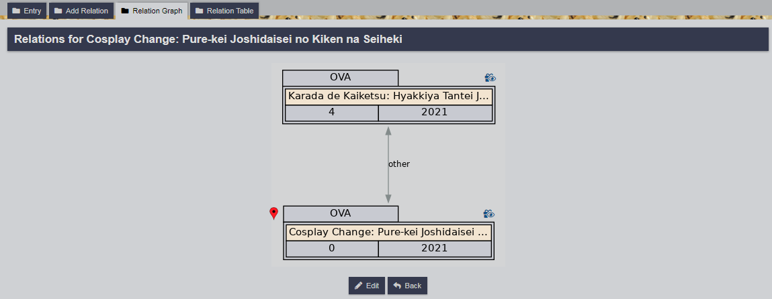The height and width of the screenshot is (299, 772).
Task: Select the 'other' relation edge label
Action: pos(399,164)
